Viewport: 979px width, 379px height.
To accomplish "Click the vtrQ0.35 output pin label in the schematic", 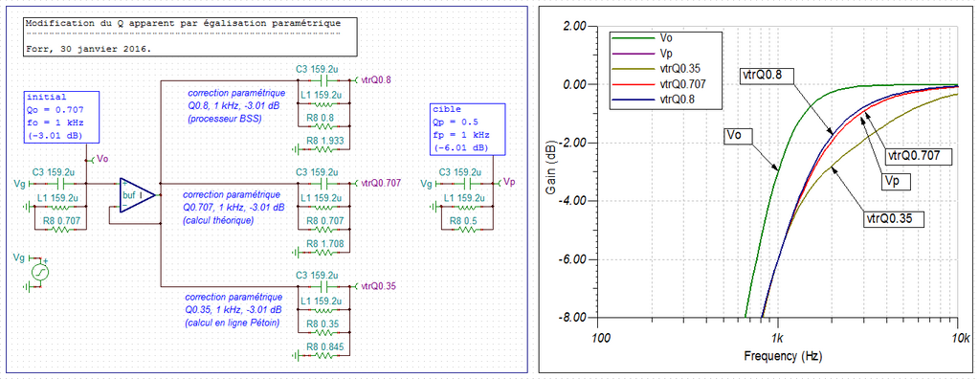I will (x=378, y=286).
